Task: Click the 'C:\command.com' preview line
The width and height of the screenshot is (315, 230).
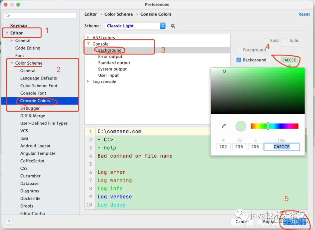Action: [x=119, y=132]
